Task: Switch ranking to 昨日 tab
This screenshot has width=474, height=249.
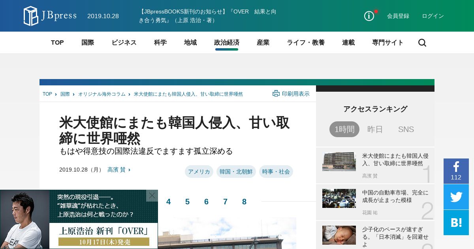Action: pos(375,129)
